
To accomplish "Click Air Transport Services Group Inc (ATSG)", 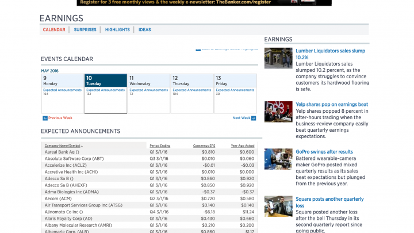I will coord(83,205).
